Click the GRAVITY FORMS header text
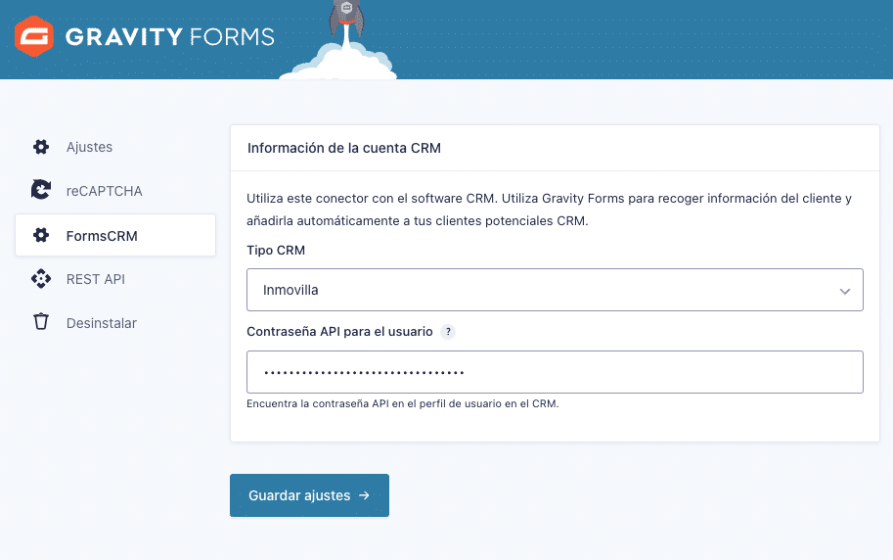Screen dimensions: 893x560 coord(169,38)
